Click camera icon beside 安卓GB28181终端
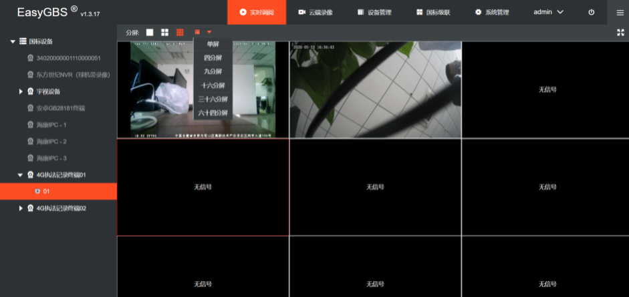Image resolution: width=629 pixels, height=297 pixels. click(30, 108)
